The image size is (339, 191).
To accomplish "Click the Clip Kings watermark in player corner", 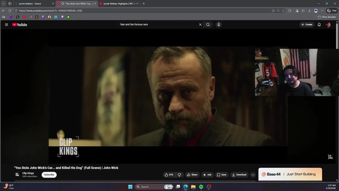I will tap(330, 157).
